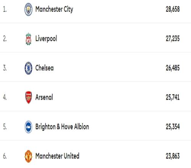The width and height of the screenshot is (191, 168).
Task: Open the Arsenal team link
Action: click(x=44, y=97)
